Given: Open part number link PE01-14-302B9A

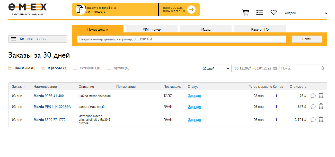Looking at the screenshot, I should tap(58, 107).
